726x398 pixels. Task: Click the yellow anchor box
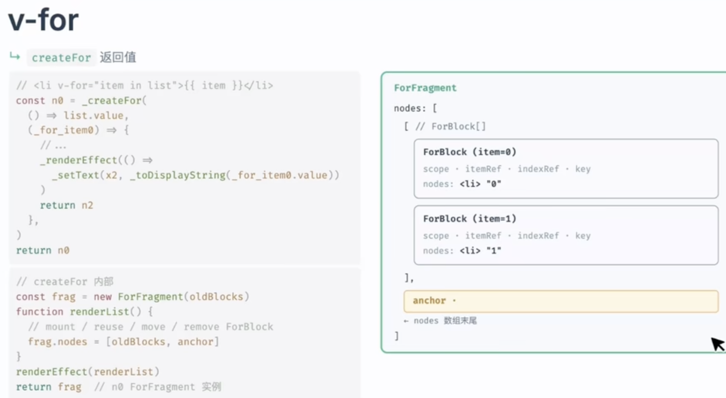(x=561, y=301)
